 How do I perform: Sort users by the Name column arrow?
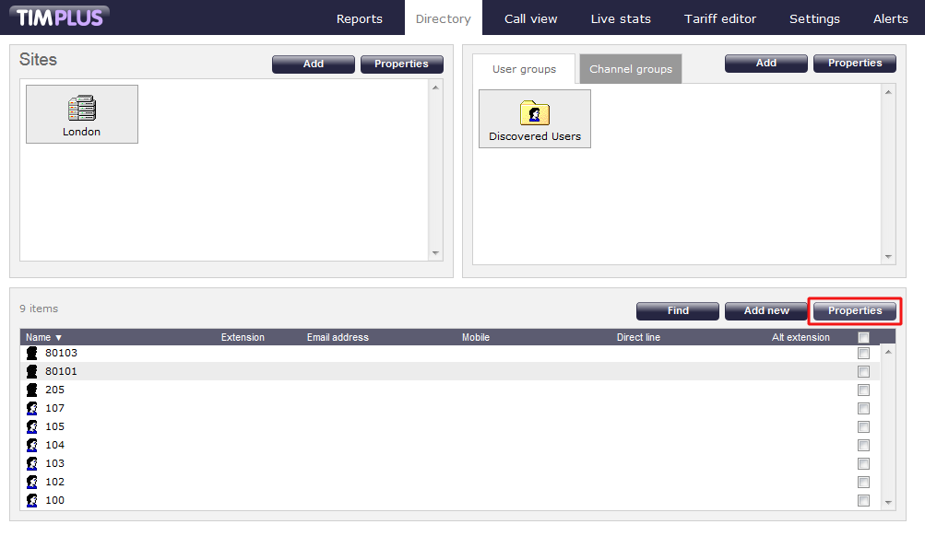(58, 338)
